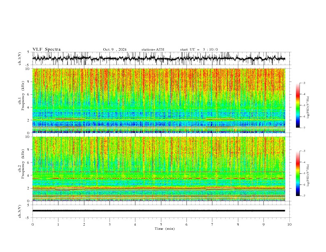The height and width of the screenshot is (252, 326).
Task: Click the ch.2 spectrogram plot area
Action: click(x=158, y=169)
